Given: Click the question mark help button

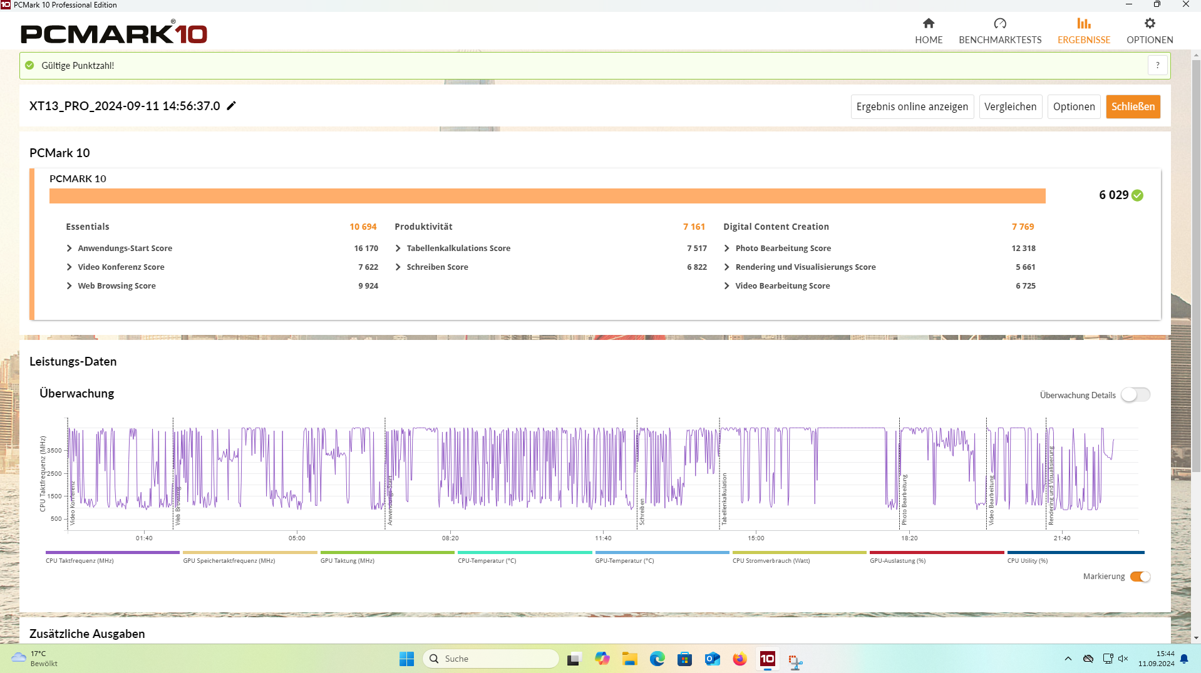Looking at the screenshot, I should coord(1157,65).
